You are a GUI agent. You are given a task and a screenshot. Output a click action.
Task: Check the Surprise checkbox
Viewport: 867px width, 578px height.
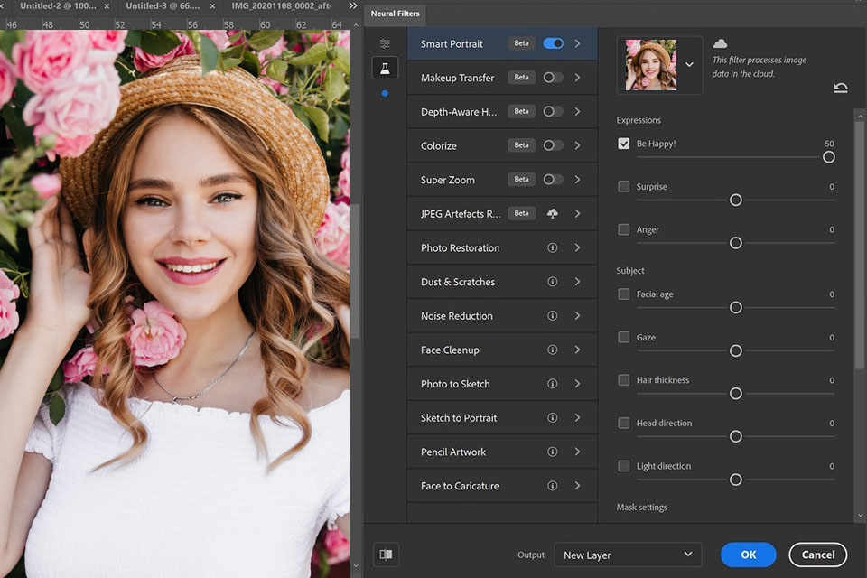pyautogui.click(x=624, y=186)
